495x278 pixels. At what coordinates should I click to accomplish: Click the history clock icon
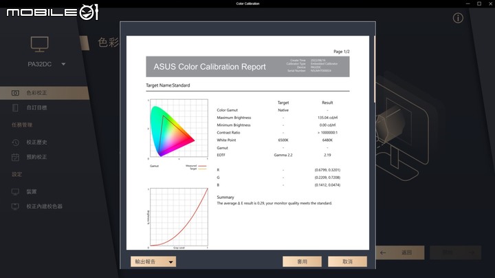(x=15, y=142)
